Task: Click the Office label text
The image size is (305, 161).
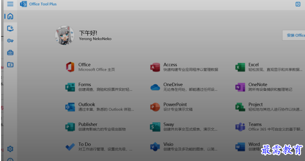Action: point(84,64)
